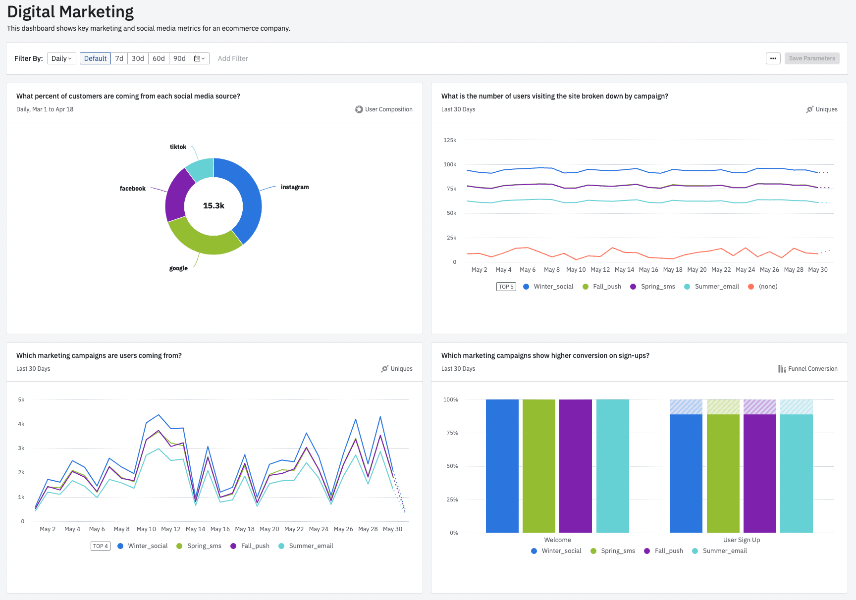Open the custom date range calendar picker
856x600 pixels.
pyautogui.click(x=199, y=58)
